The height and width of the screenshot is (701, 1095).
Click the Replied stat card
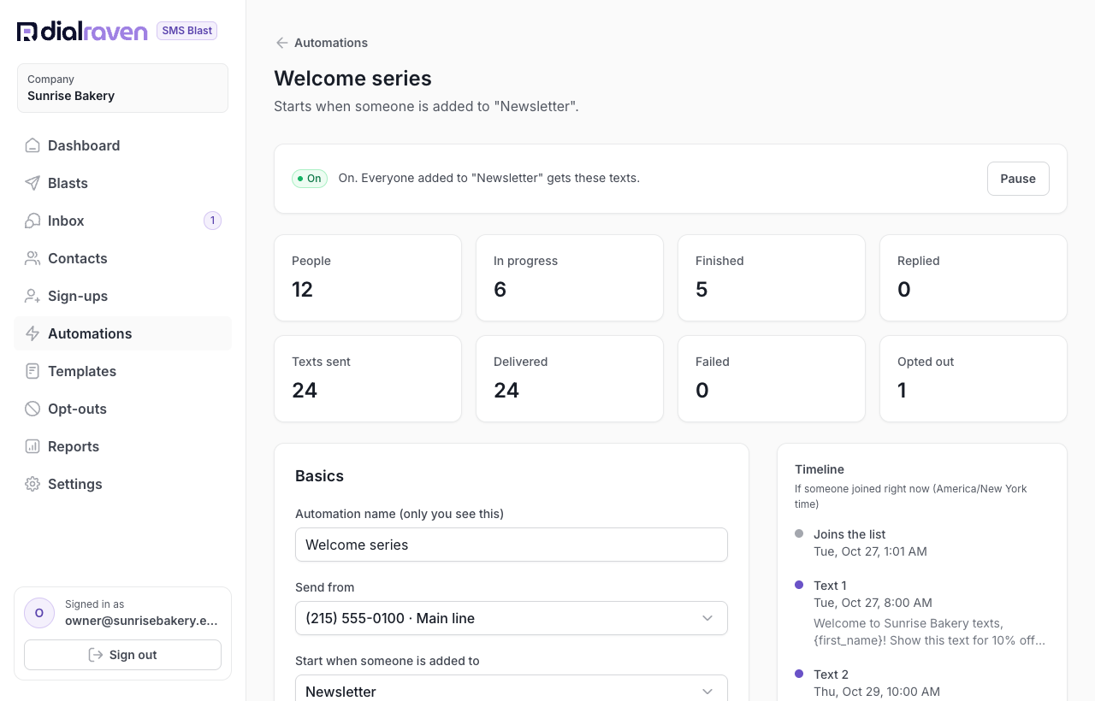pyautogui.click(x=974, y=278)
